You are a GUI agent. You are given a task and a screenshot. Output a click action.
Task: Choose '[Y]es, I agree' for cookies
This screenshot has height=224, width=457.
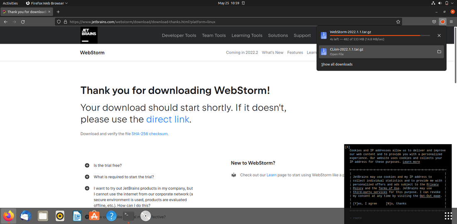pyautogui.click(x=365, y=204)
